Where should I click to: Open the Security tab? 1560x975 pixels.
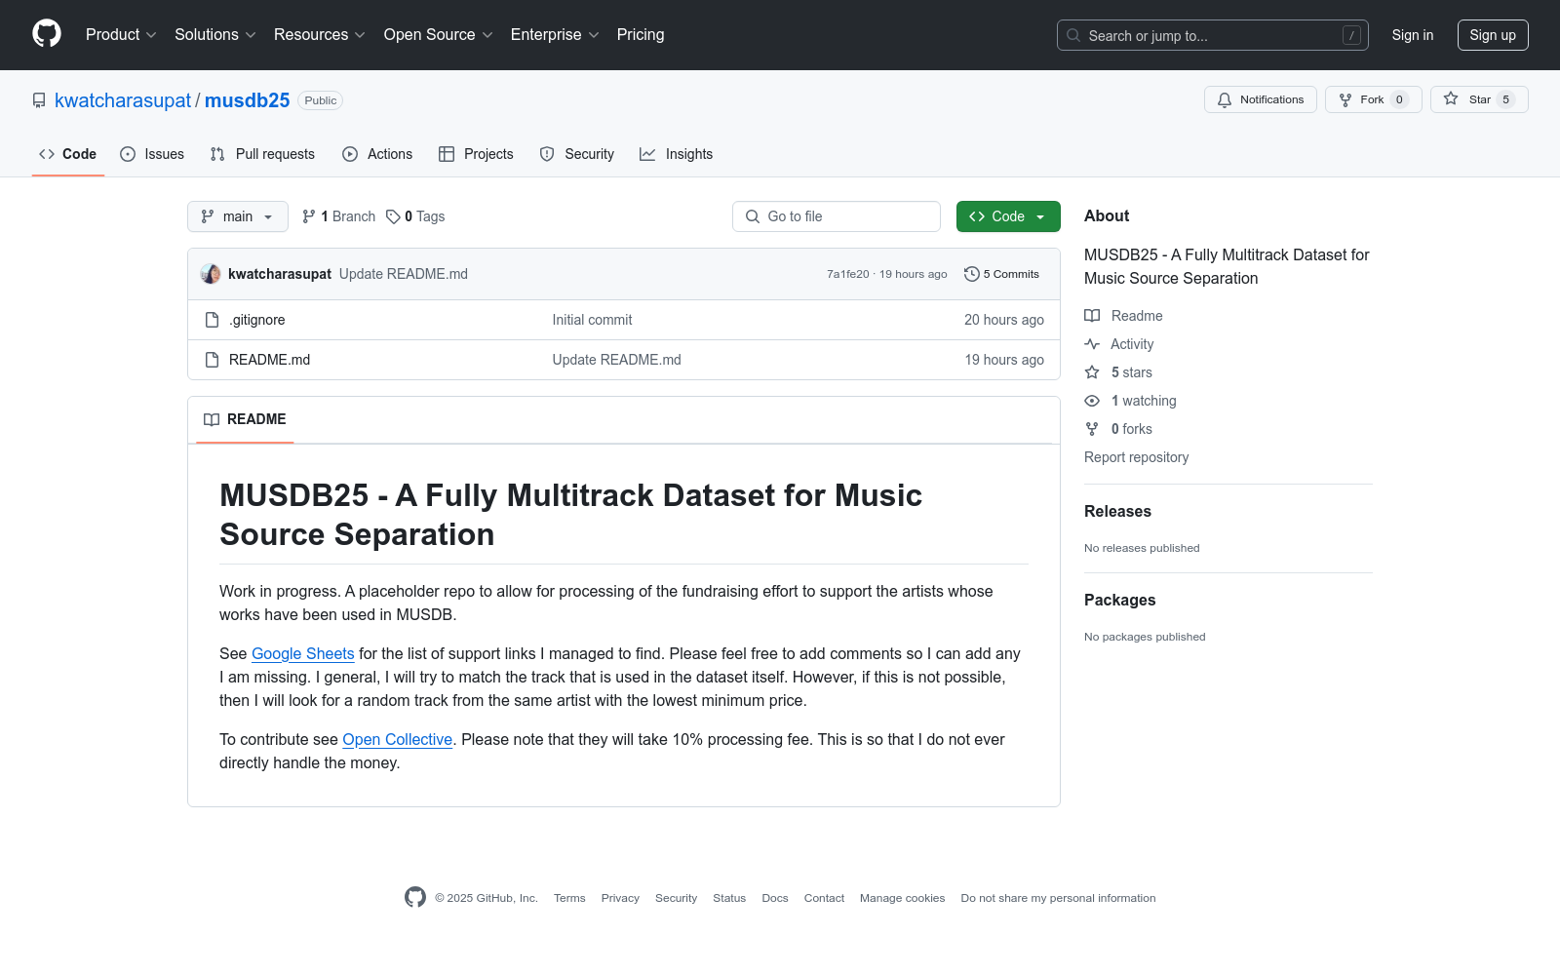[x=577, y=154]
